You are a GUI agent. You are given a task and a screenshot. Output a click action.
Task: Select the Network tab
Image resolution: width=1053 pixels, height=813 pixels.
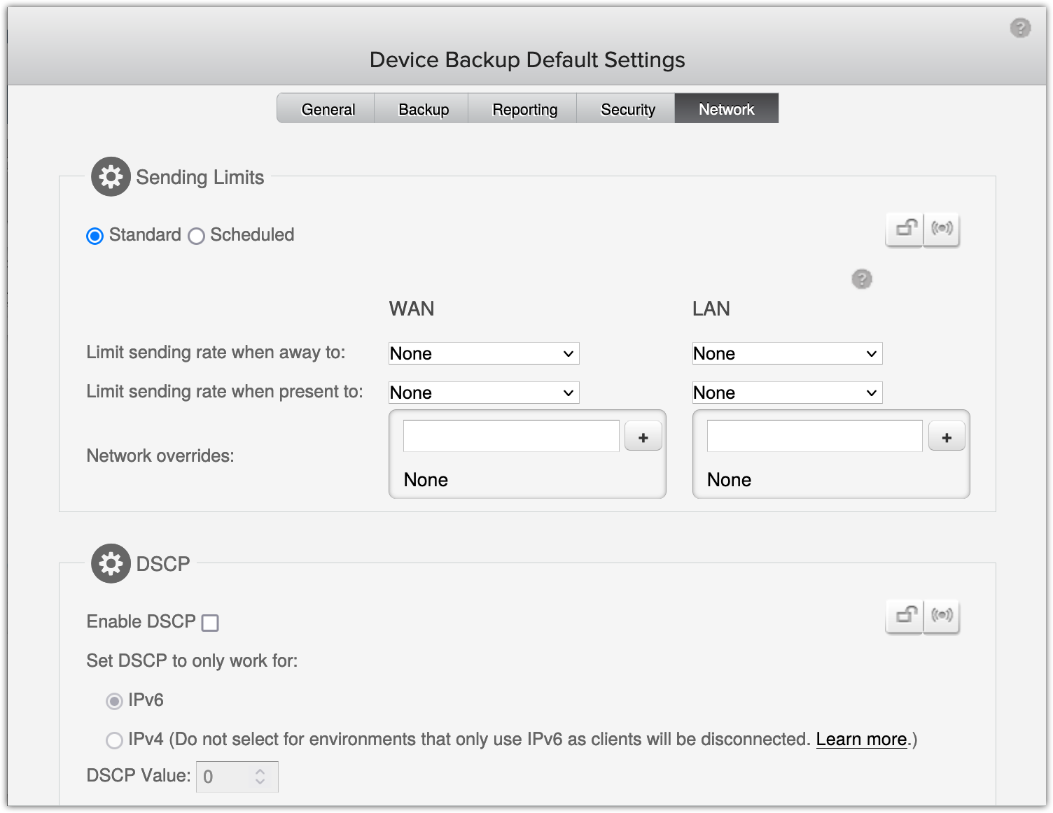tap(727, 108)
